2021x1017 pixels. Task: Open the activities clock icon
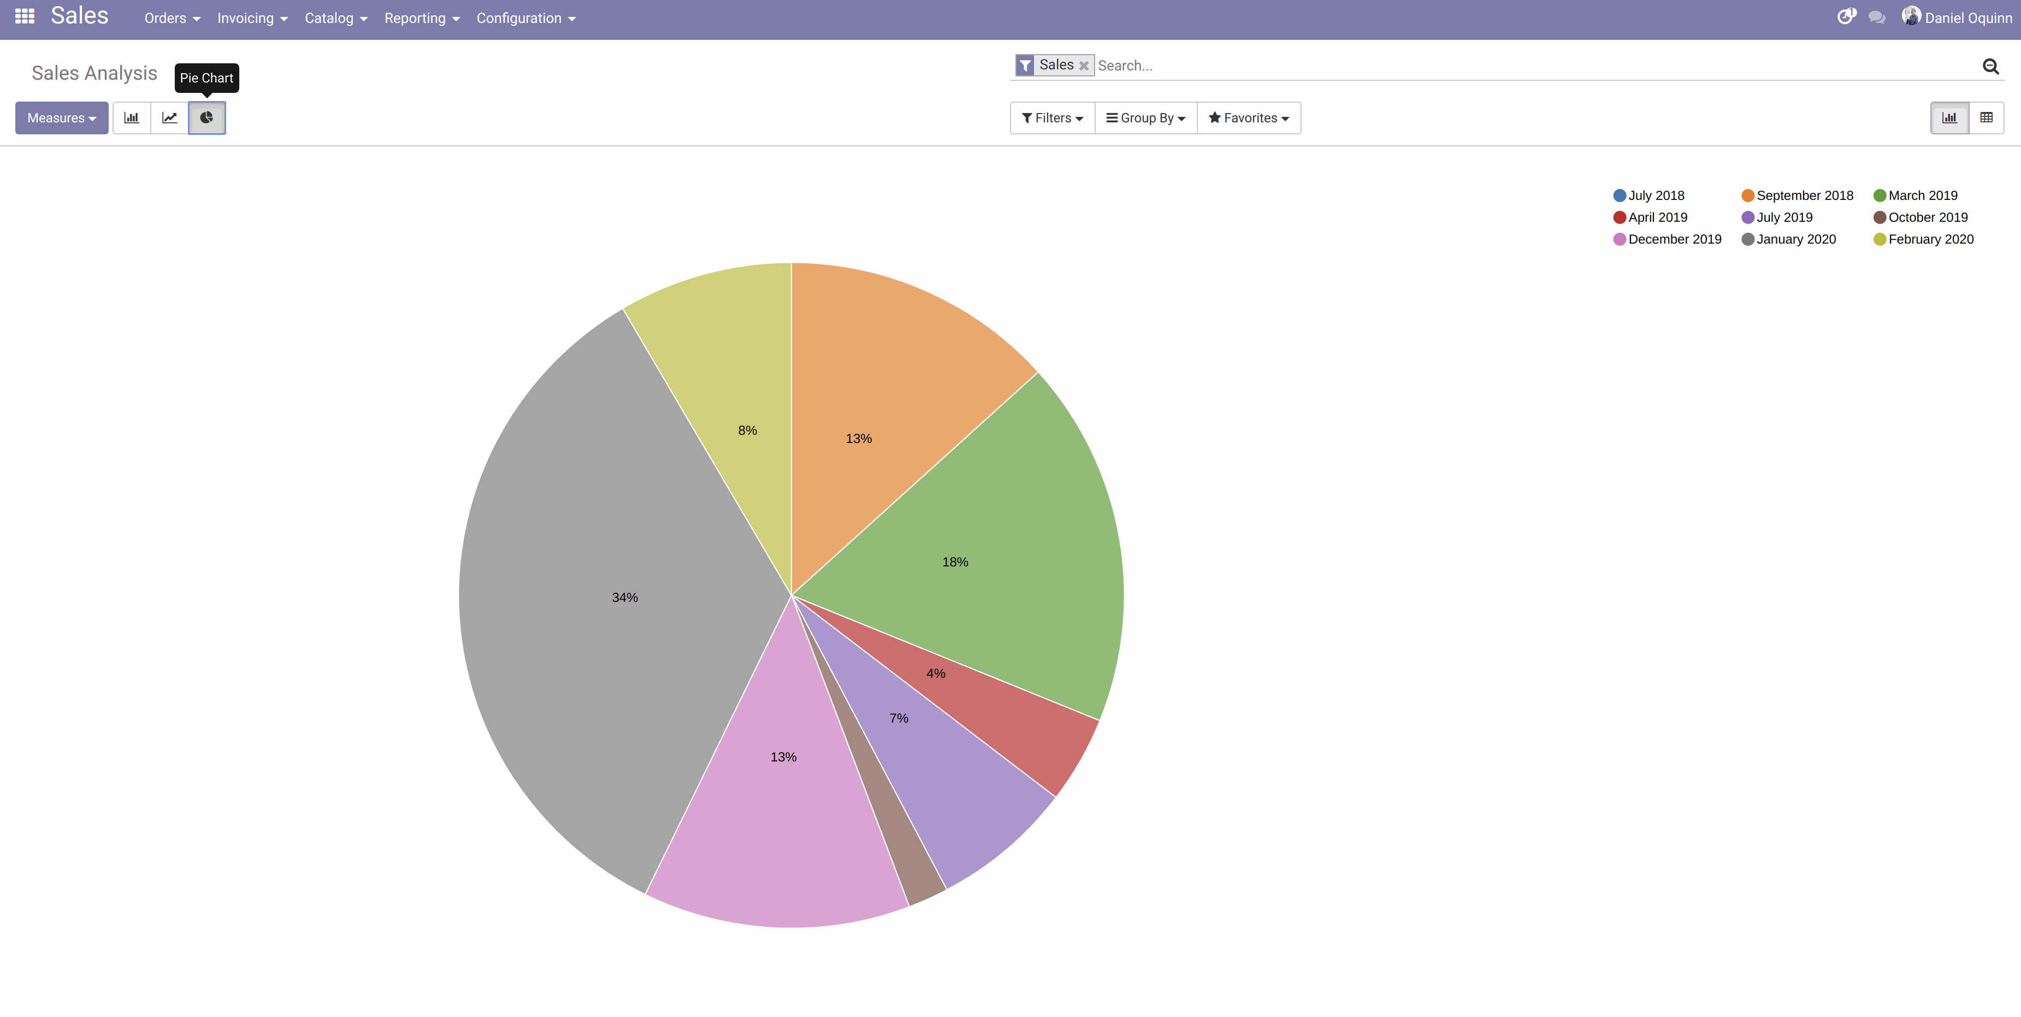tap(1846, 16)
